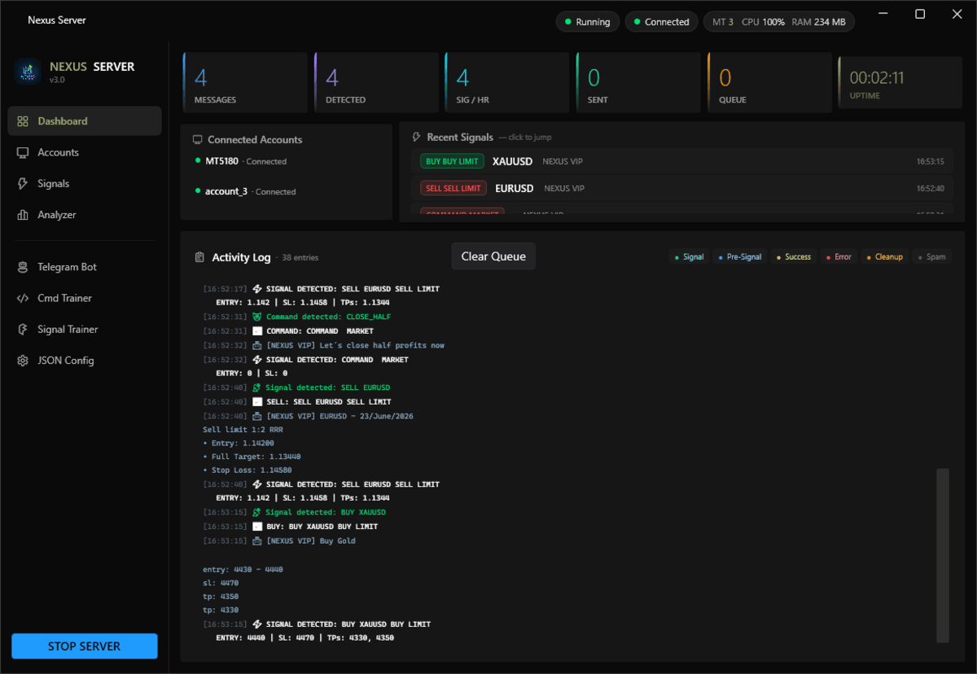This screenshot has width=977, height=674.
Task: Open the Cmd Trainer page
Action: point(85,298)
